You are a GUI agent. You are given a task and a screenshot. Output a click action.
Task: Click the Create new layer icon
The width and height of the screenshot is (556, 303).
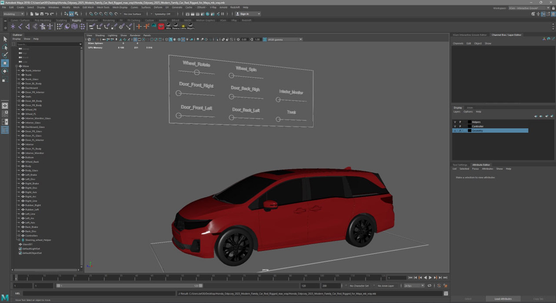(x=546, y=116)
